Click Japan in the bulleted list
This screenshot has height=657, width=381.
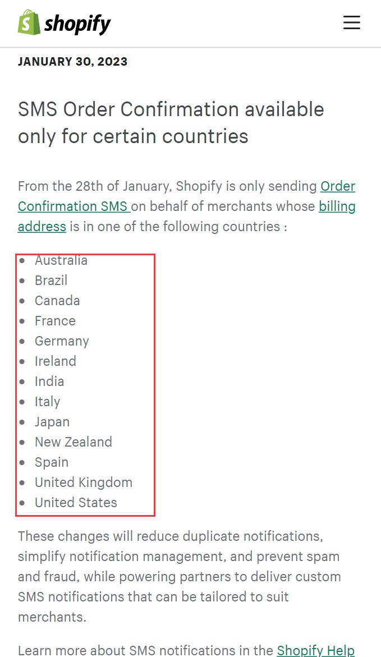(52, 422)
